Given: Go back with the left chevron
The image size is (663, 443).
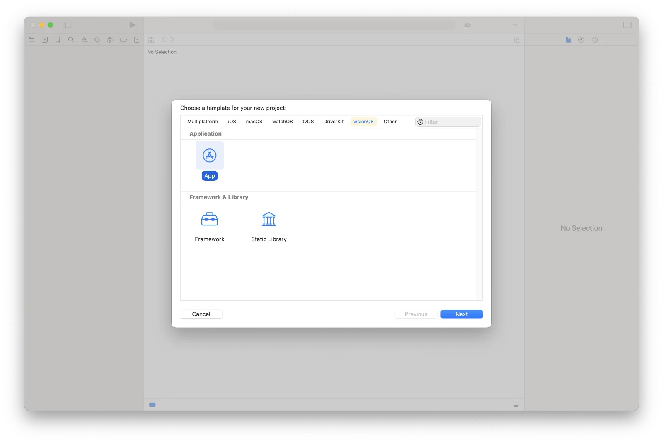Looking at the screenshot, I should point(164,40).
